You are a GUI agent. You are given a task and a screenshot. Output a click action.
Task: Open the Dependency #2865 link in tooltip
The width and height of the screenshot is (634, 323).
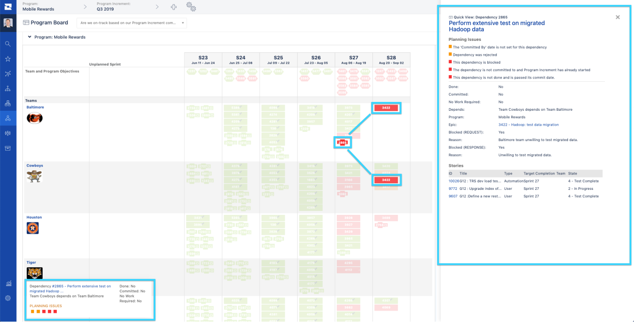70,288
